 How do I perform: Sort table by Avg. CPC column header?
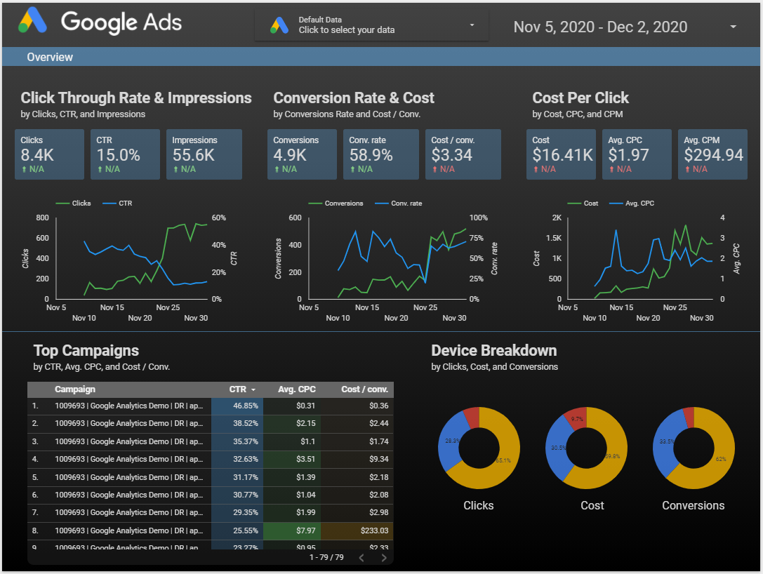click(x=296, y=389)
